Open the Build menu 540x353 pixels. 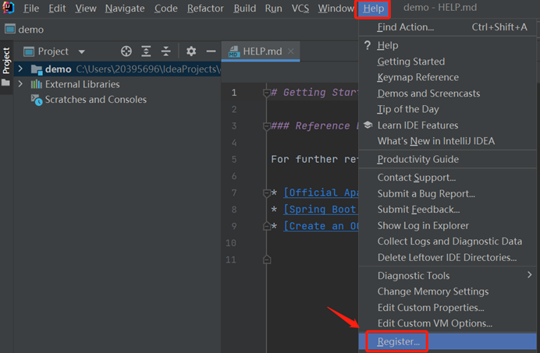pyautogui.click(x=244, y=9)
